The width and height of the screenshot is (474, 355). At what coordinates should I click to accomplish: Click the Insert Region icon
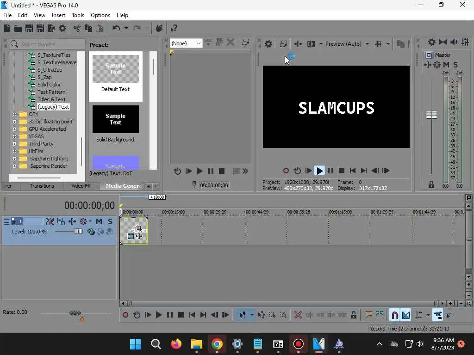380,315
